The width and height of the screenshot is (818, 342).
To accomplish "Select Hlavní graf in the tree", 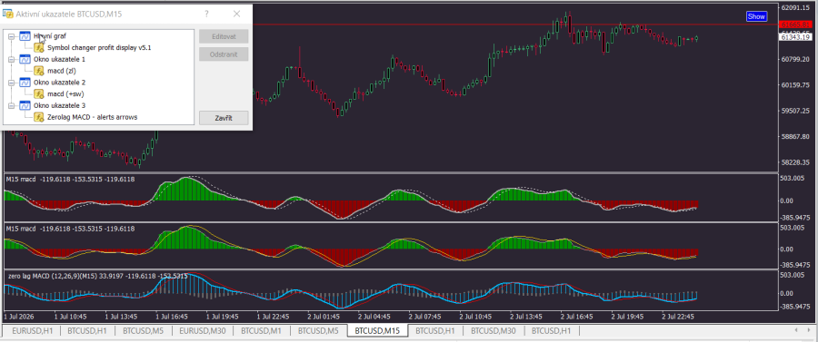I will coord(50,36).
